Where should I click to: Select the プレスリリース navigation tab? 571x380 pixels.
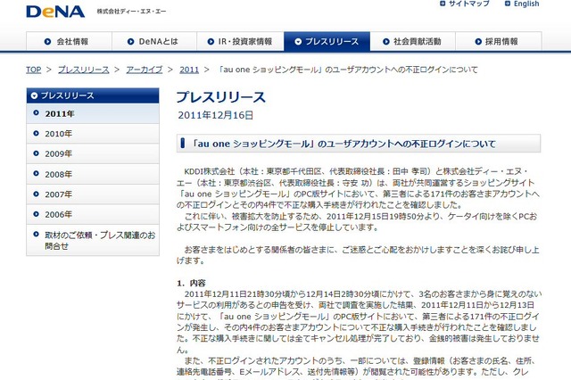tap(327, 42)
